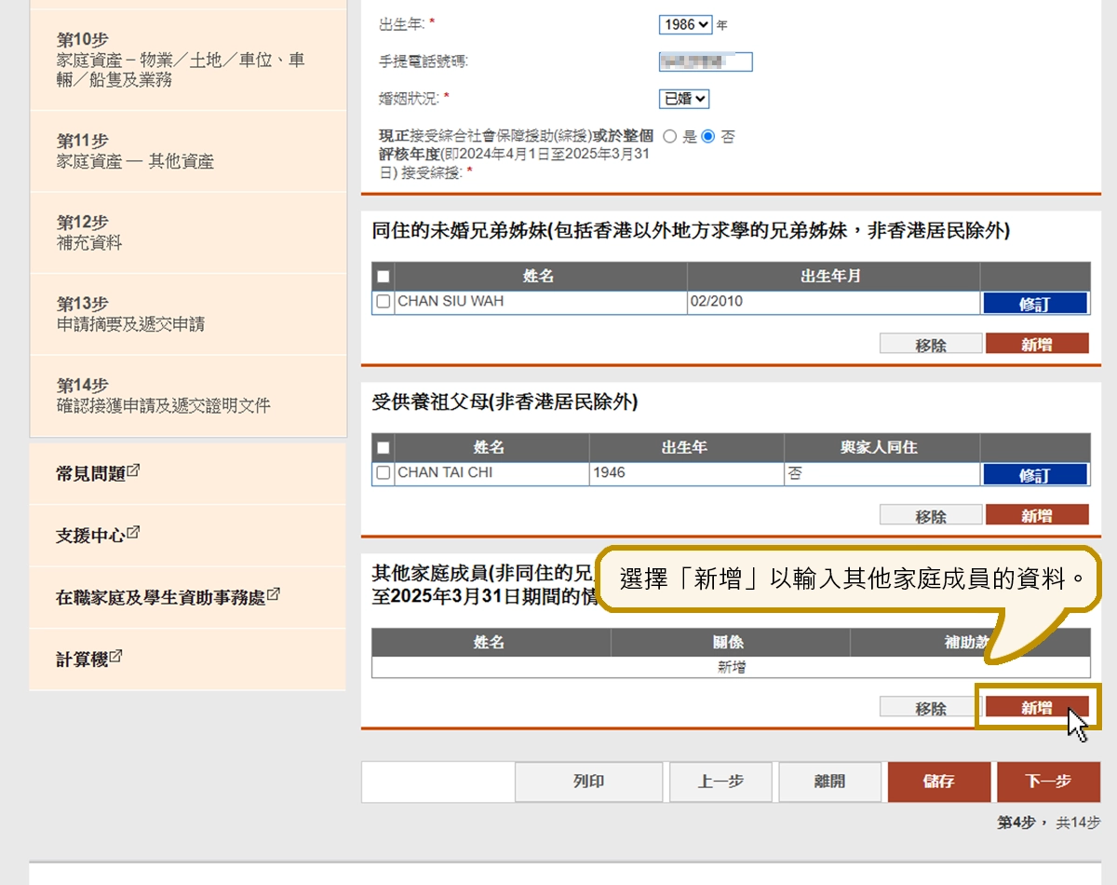Click 新增 under the siblings table

pyautogui.click(x=1036, y=345)
